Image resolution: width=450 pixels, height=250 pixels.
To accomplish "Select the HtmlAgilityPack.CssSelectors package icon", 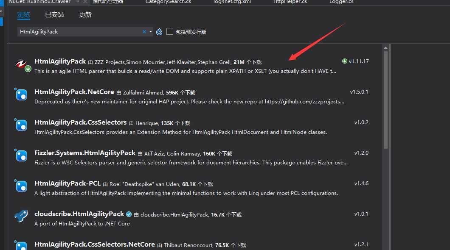I will coord(21,125).
